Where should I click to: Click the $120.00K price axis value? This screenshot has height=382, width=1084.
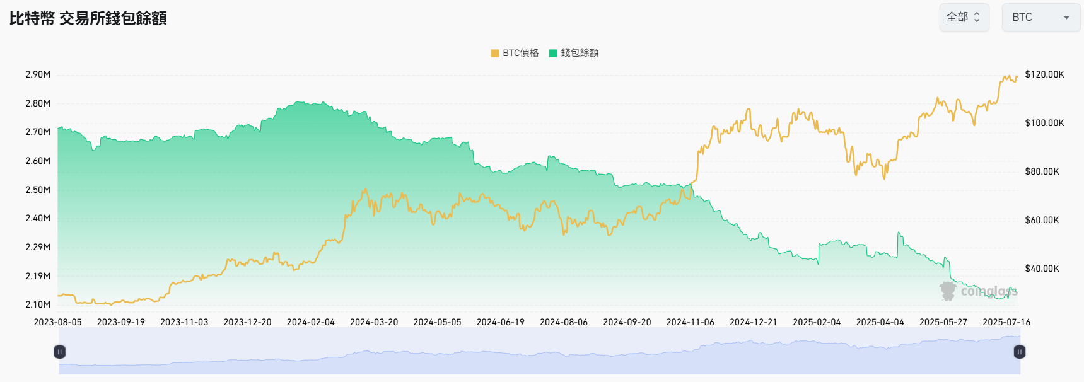pyautogui.click(x=1044, y=74)
